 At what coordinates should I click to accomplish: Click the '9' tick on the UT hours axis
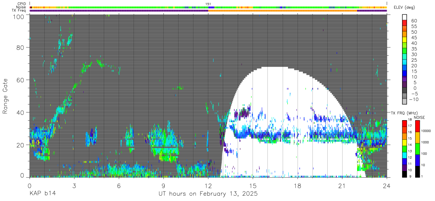point(164,186)
